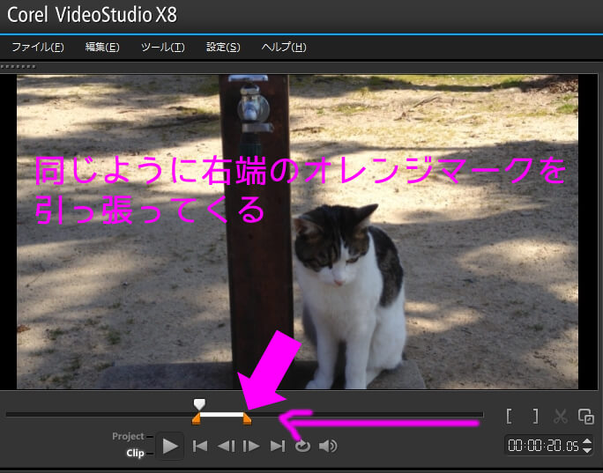Click the cat video preview image
The width and height of the screenshot is (603, 473).
tap(297, 232)
